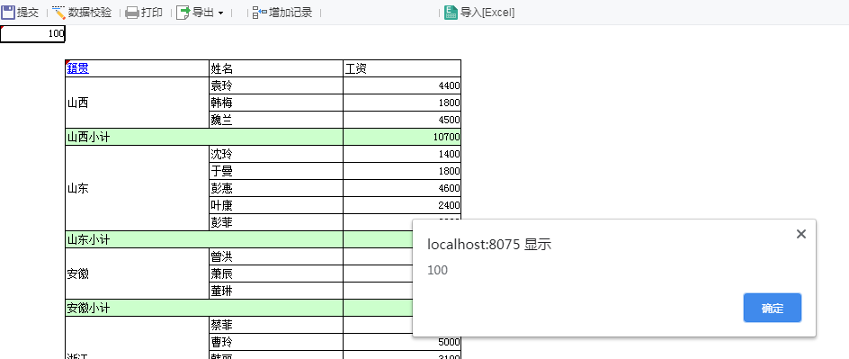Confirm the alert with 确定 button
This screenshot has width=849, height=359.
tap(773, 308)
